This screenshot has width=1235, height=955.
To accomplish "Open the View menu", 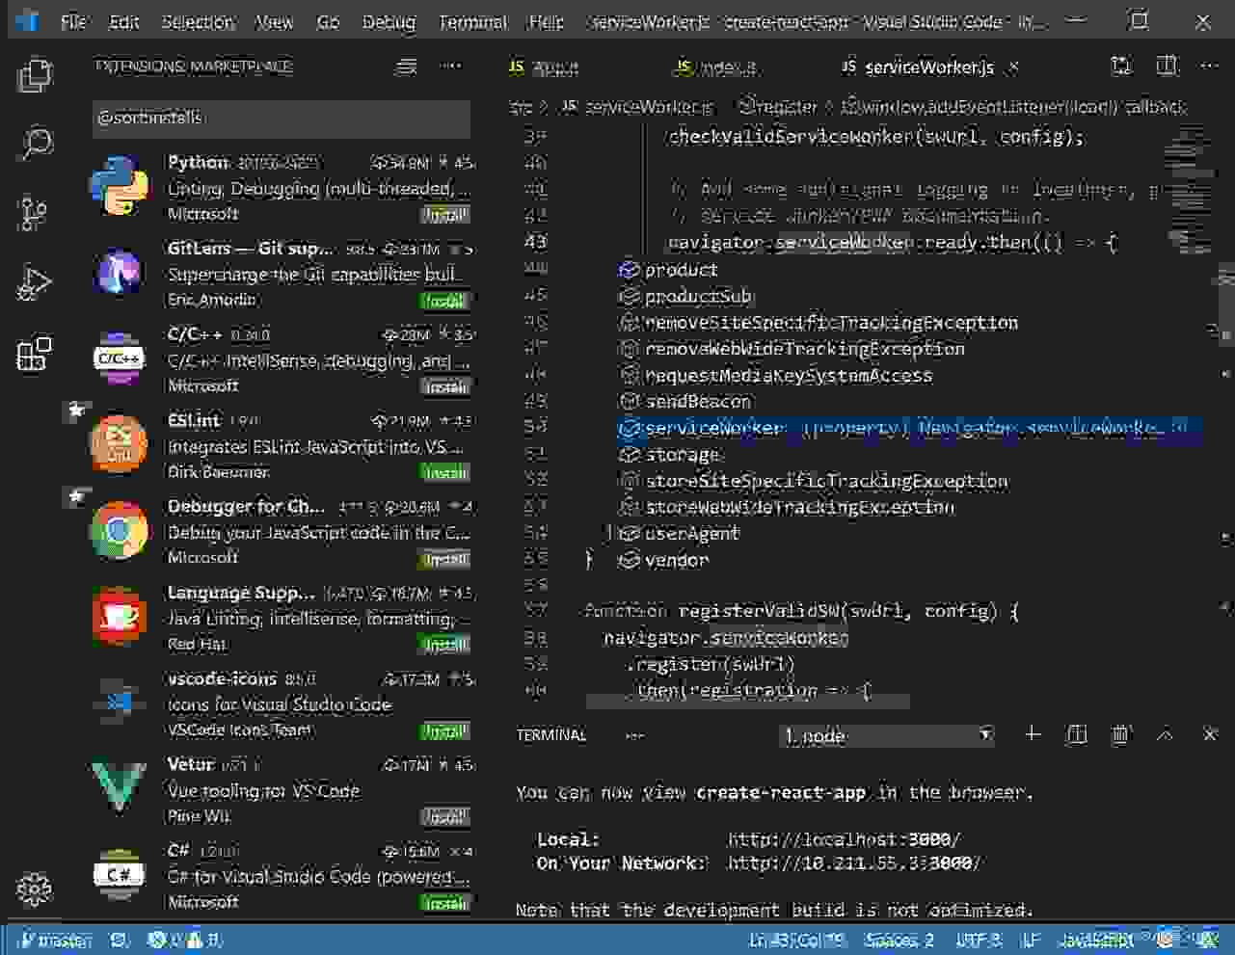I will (x=275, y=21).
